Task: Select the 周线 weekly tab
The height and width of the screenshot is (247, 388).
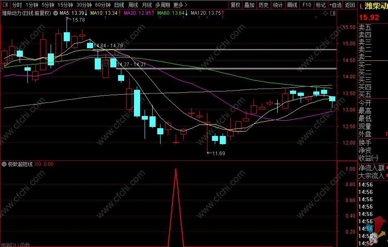Action: coord(133,5)
